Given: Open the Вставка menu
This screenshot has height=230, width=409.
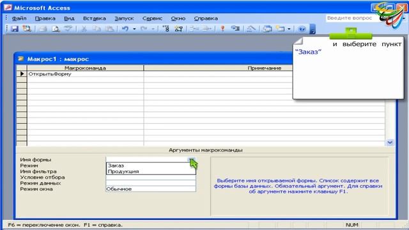Looking at the screenshot, I should (95, 19).
